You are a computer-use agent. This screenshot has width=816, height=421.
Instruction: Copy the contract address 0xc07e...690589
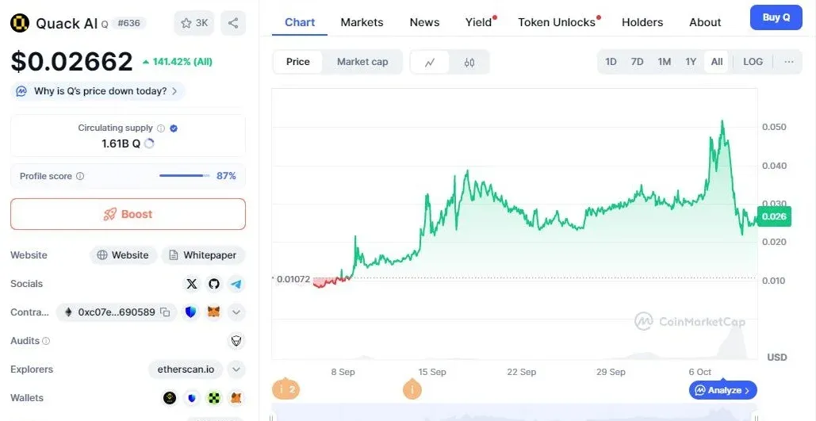tap(165, 312)
